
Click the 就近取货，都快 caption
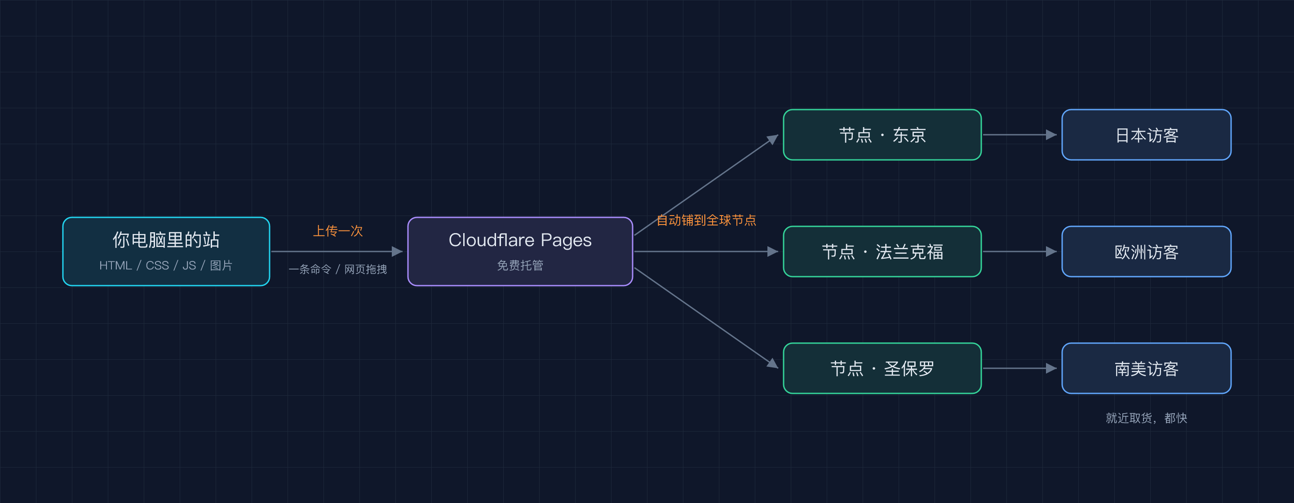tap(1146, 418)
